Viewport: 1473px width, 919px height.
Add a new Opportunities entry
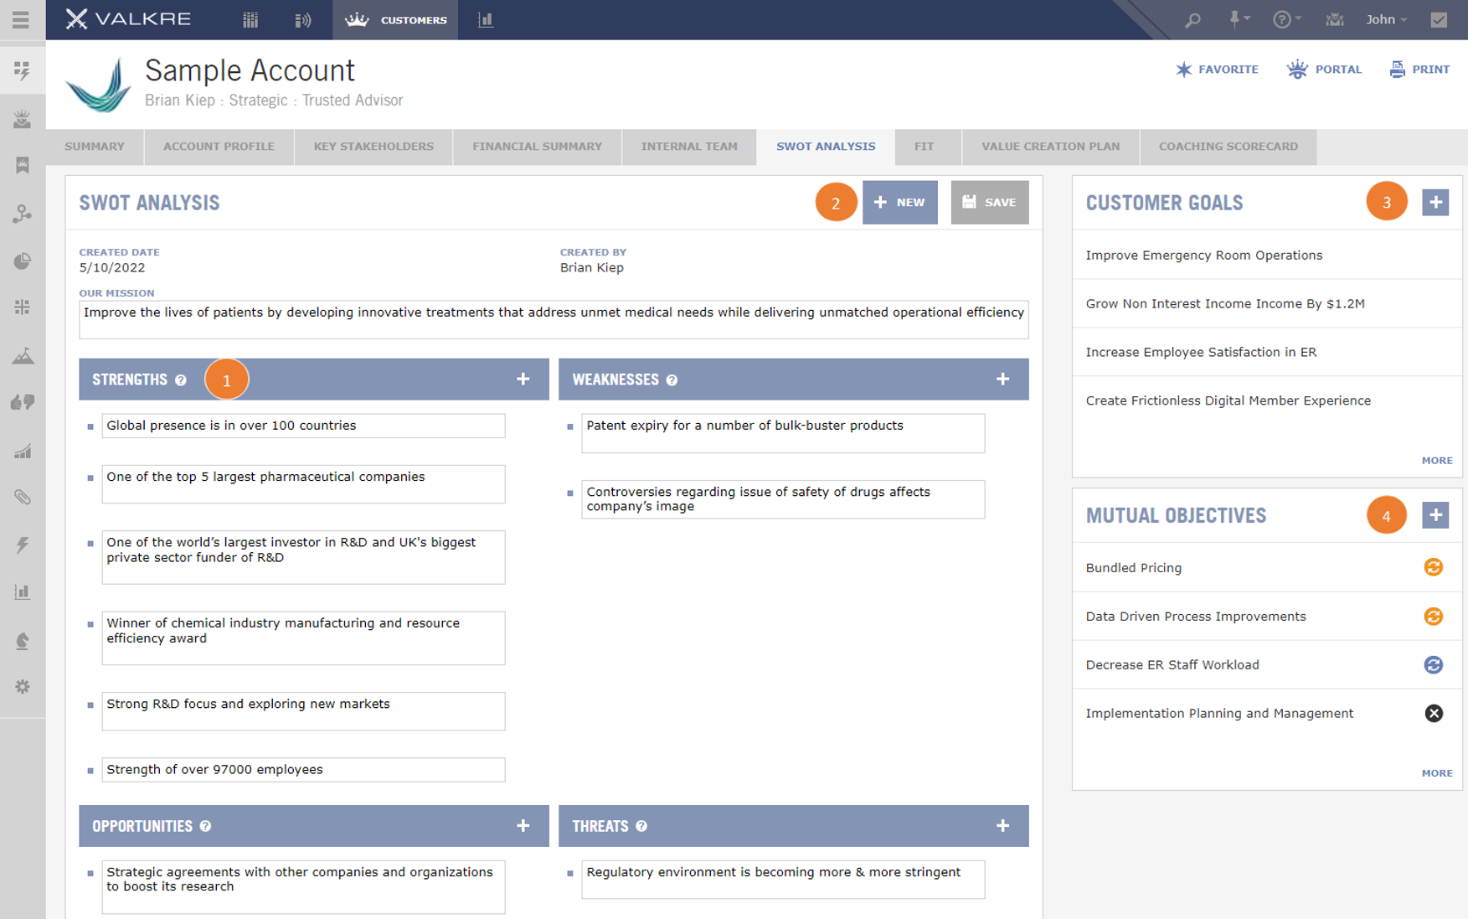[x=523, y=826]
